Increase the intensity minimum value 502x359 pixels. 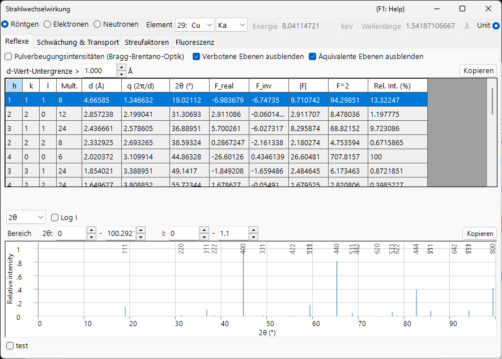point(204,230)
